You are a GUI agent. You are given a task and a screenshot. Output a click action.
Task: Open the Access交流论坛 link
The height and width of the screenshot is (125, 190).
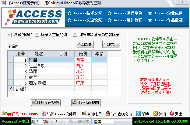88,20
